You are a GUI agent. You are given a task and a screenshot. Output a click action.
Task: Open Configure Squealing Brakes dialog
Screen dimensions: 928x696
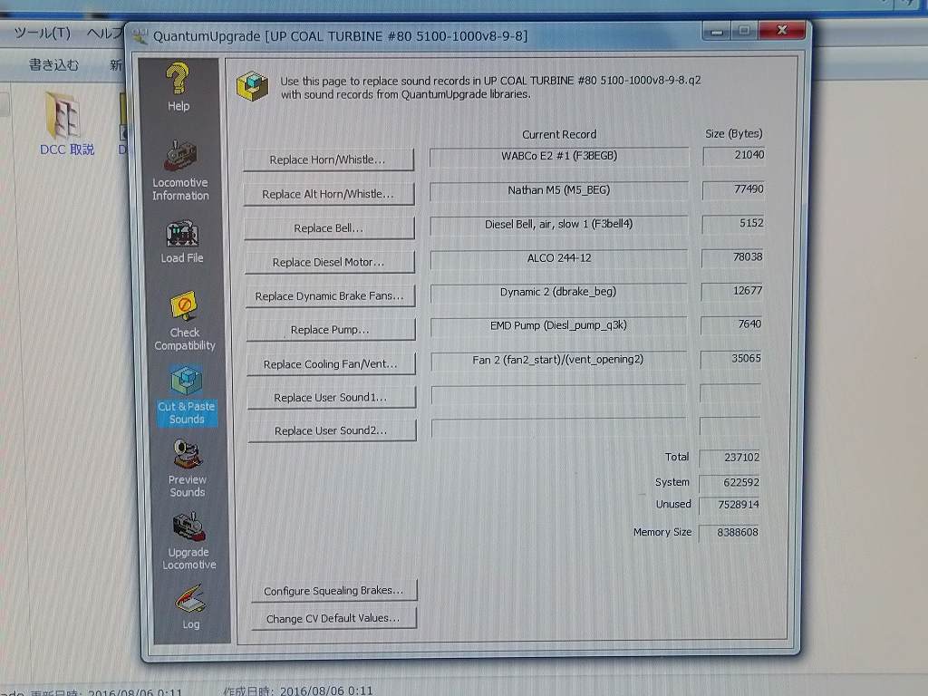(x=333, y=591)
